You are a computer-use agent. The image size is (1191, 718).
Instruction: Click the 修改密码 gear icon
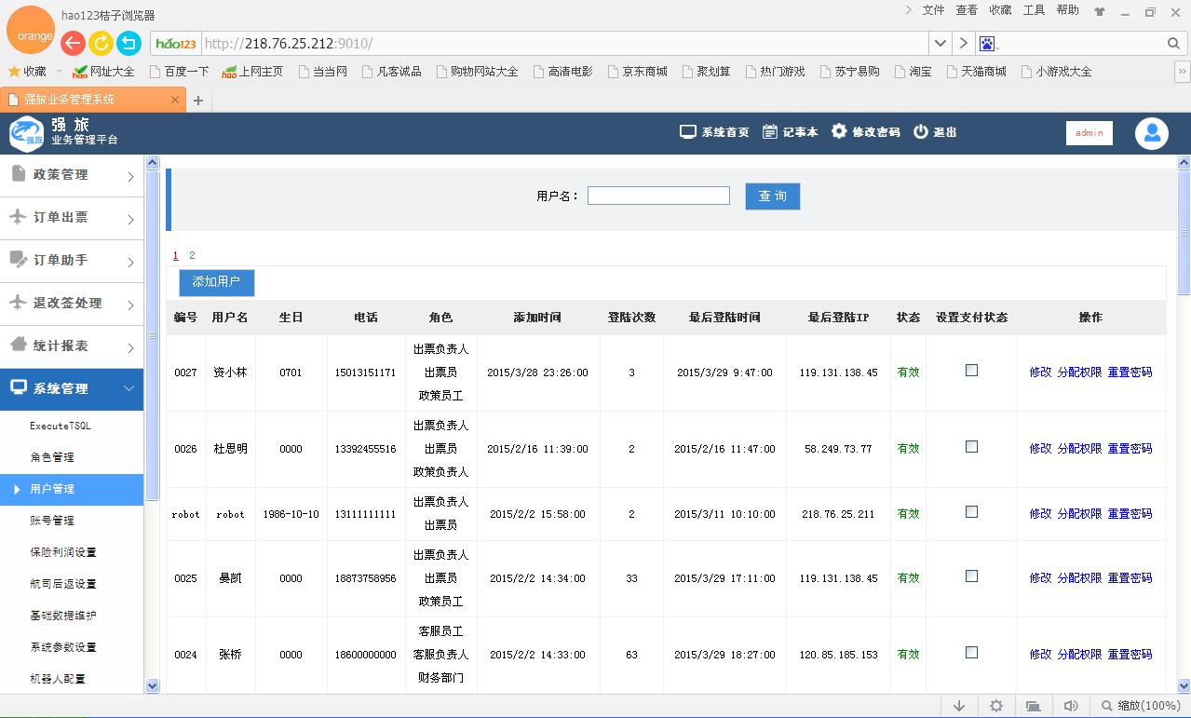pyautogui.click(x=839, y=131)
